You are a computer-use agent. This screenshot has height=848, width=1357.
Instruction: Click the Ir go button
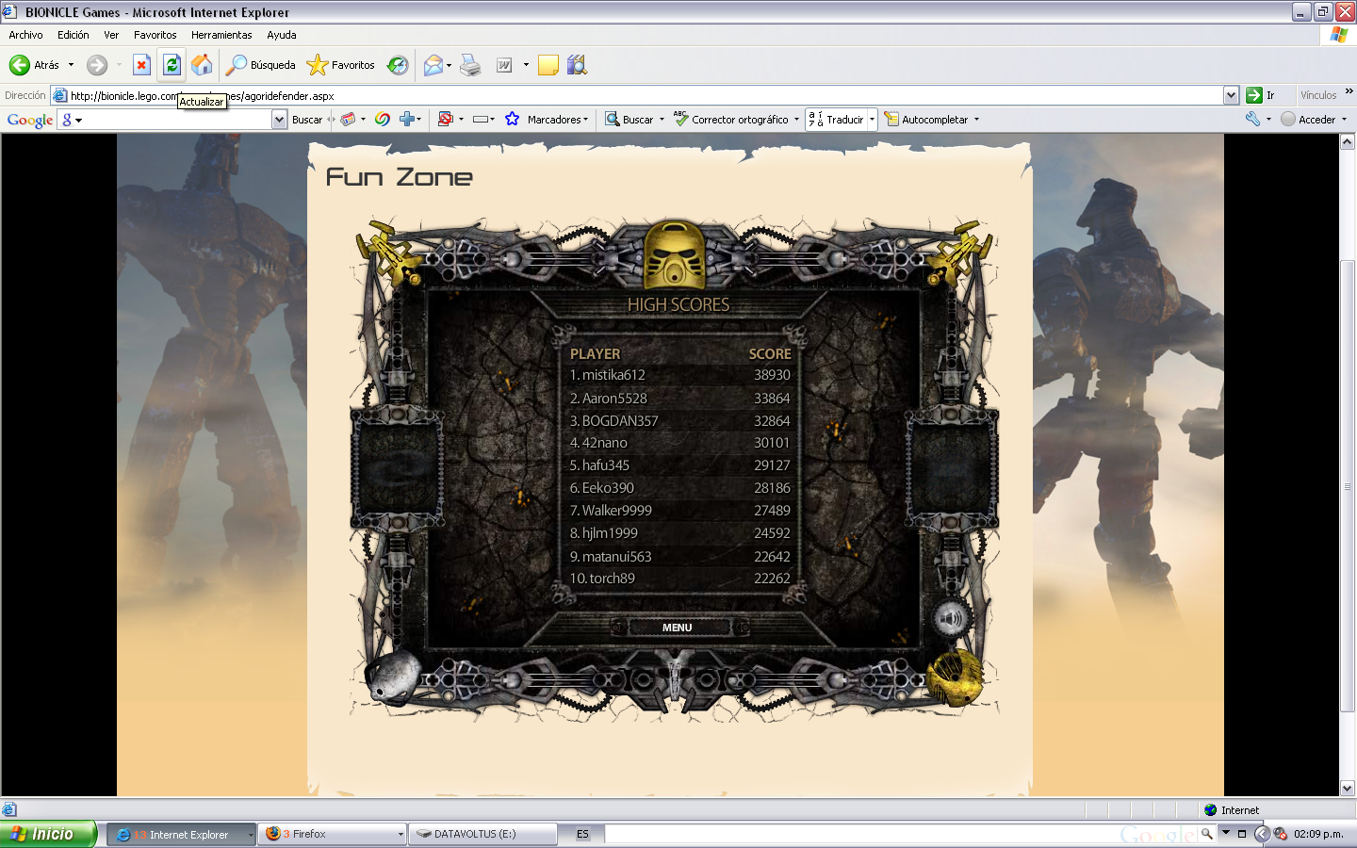(1260, 95)
